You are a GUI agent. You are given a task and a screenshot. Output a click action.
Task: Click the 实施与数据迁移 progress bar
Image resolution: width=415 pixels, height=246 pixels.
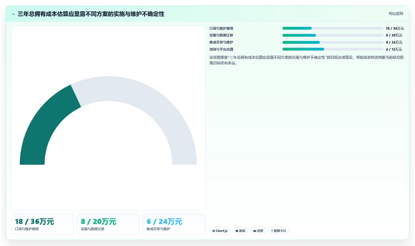click(333, 35)
